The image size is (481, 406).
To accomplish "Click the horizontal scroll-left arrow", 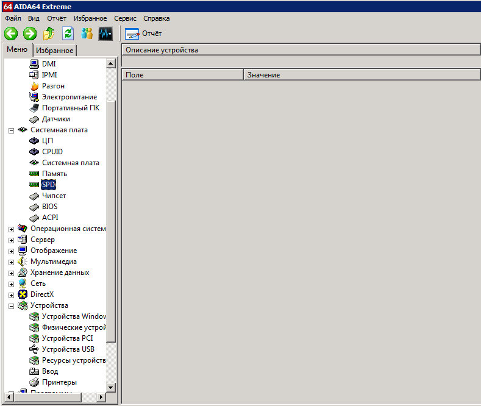I will click(9, 397).
